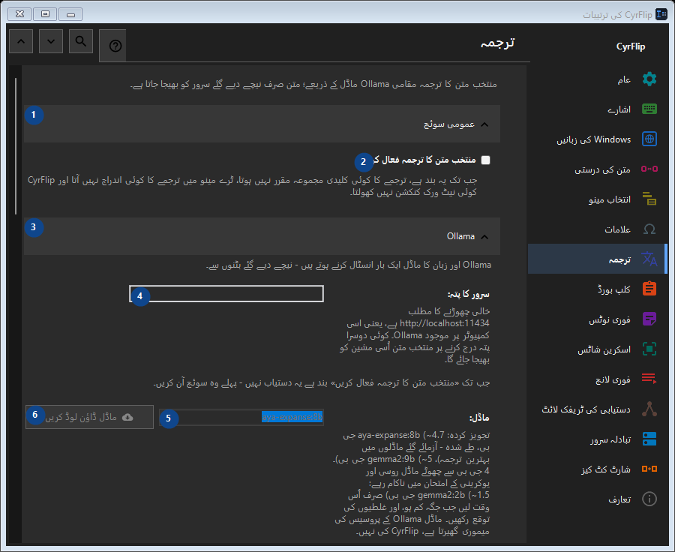The height and width of the screenshot is (552, 675).
Task: Open Quick notes (فوری نوٹس) icon
Action: (x=649, y=319)
